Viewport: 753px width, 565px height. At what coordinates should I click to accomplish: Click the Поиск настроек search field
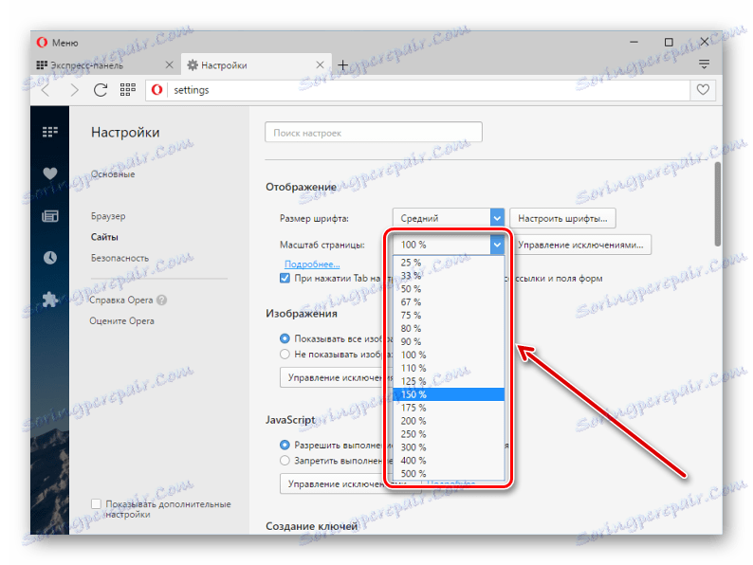(x=373, y=133)
